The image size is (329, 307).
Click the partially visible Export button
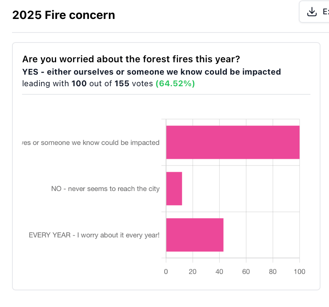314,12
